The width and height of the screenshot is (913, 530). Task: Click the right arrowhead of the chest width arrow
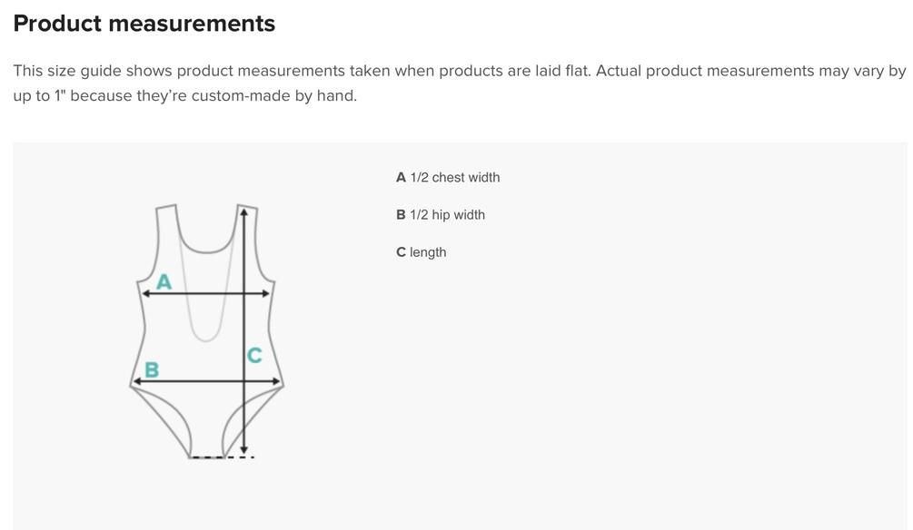click(266, 293)
